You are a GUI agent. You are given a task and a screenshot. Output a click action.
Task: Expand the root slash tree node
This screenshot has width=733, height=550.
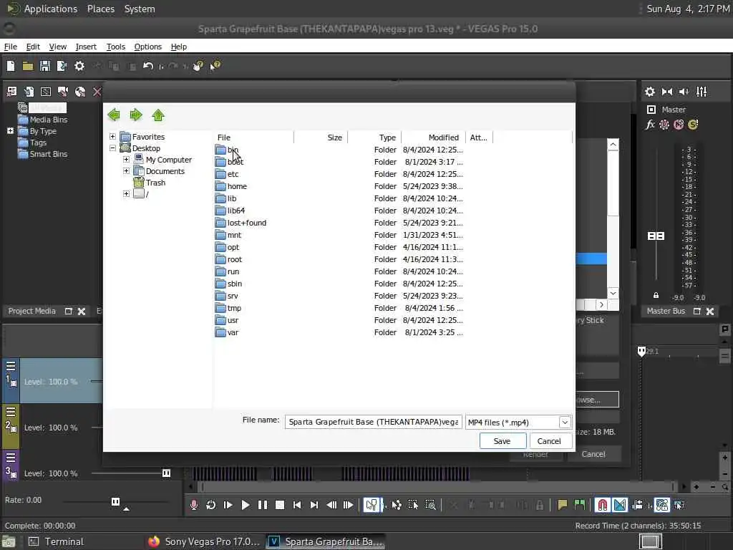coord(126,193)
